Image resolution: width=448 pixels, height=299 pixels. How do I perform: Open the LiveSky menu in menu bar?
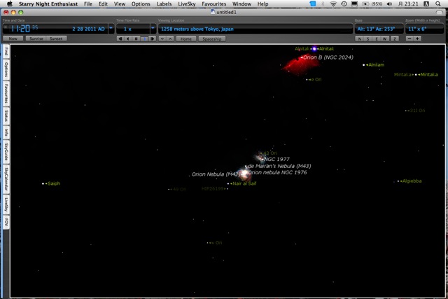(x=187, y=4)
